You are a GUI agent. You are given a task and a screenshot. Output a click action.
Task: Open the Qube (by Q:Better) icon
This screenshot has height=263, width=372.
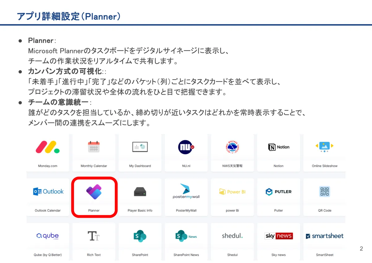tap(47, 236)
